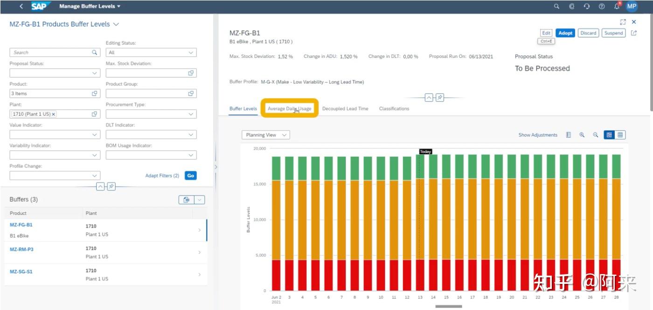Switch to table view toggle
The height and width of the screenshot is (310, 653).
620,135
